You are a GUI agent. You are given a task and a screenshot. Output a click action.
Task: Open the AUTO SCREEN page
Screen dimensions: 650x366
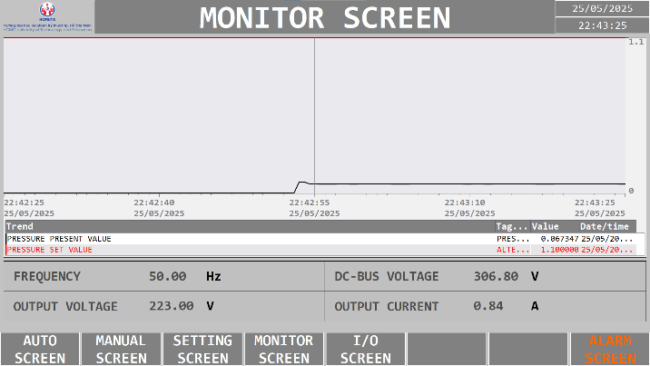[x=40, y=349]
